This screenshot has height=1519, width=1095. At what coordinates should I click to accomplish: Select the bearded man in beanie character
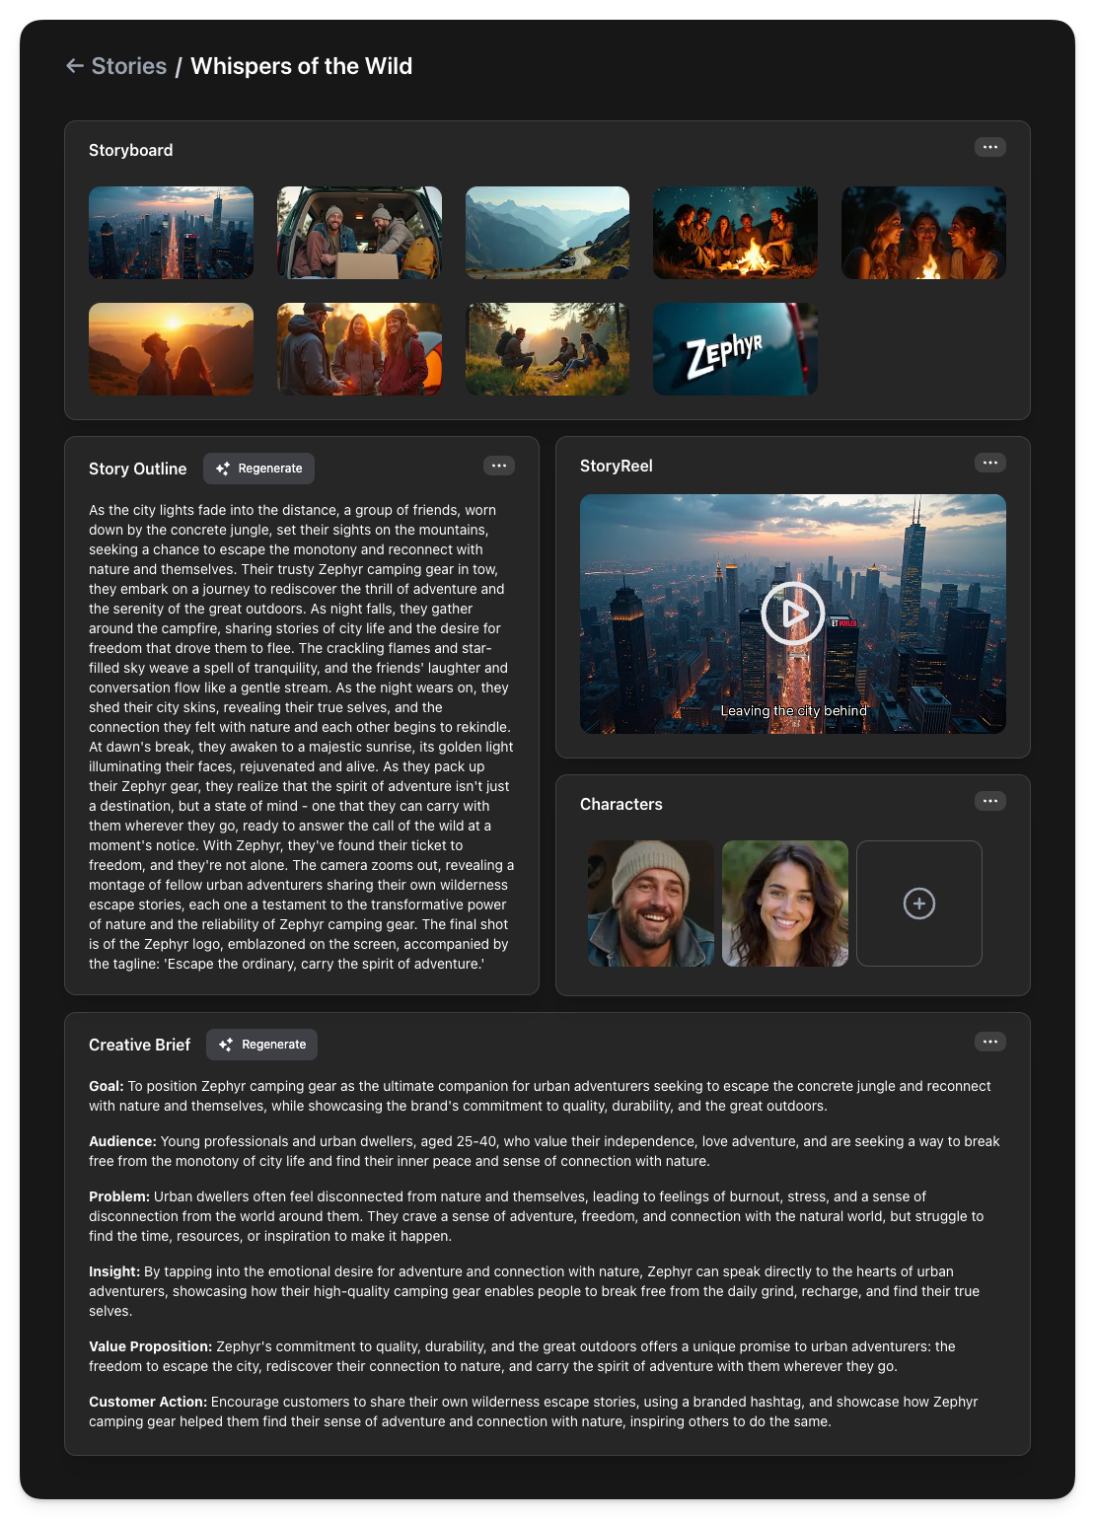click(651, 904)
